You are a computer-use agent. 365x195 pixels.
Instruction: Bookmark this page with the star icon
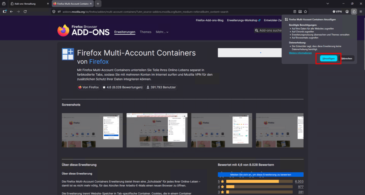pyautogui.click(x=305, y=12)
